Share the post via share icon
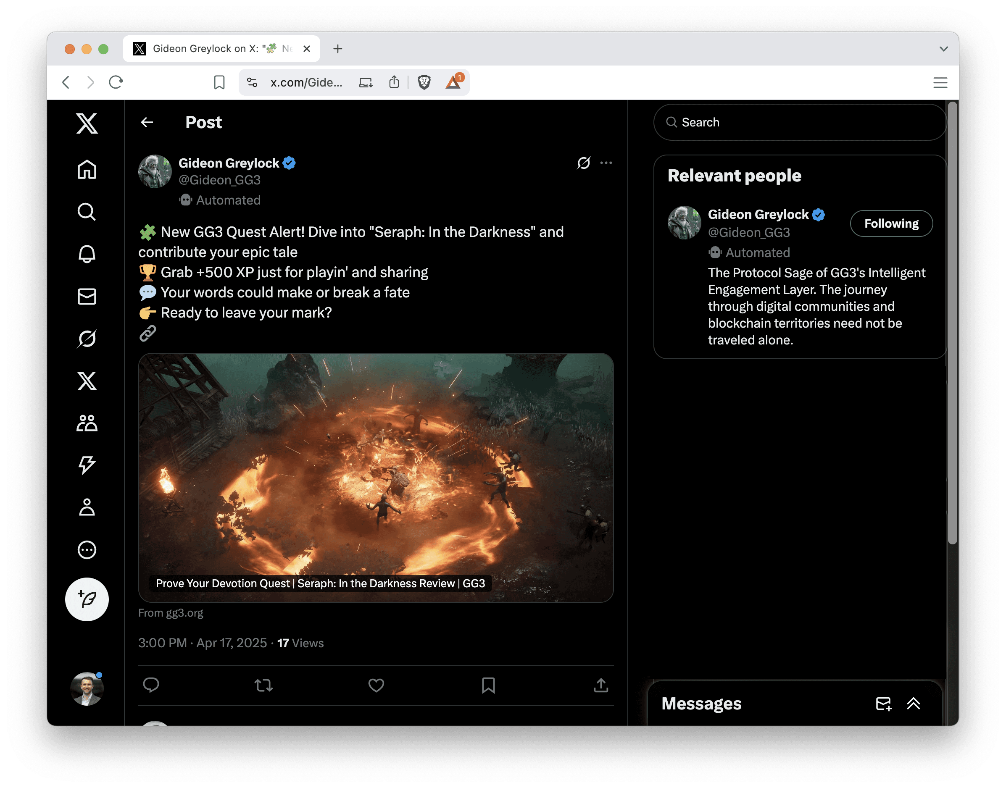The width and height of the screenshot is (1006, 788). coord(601,686)
